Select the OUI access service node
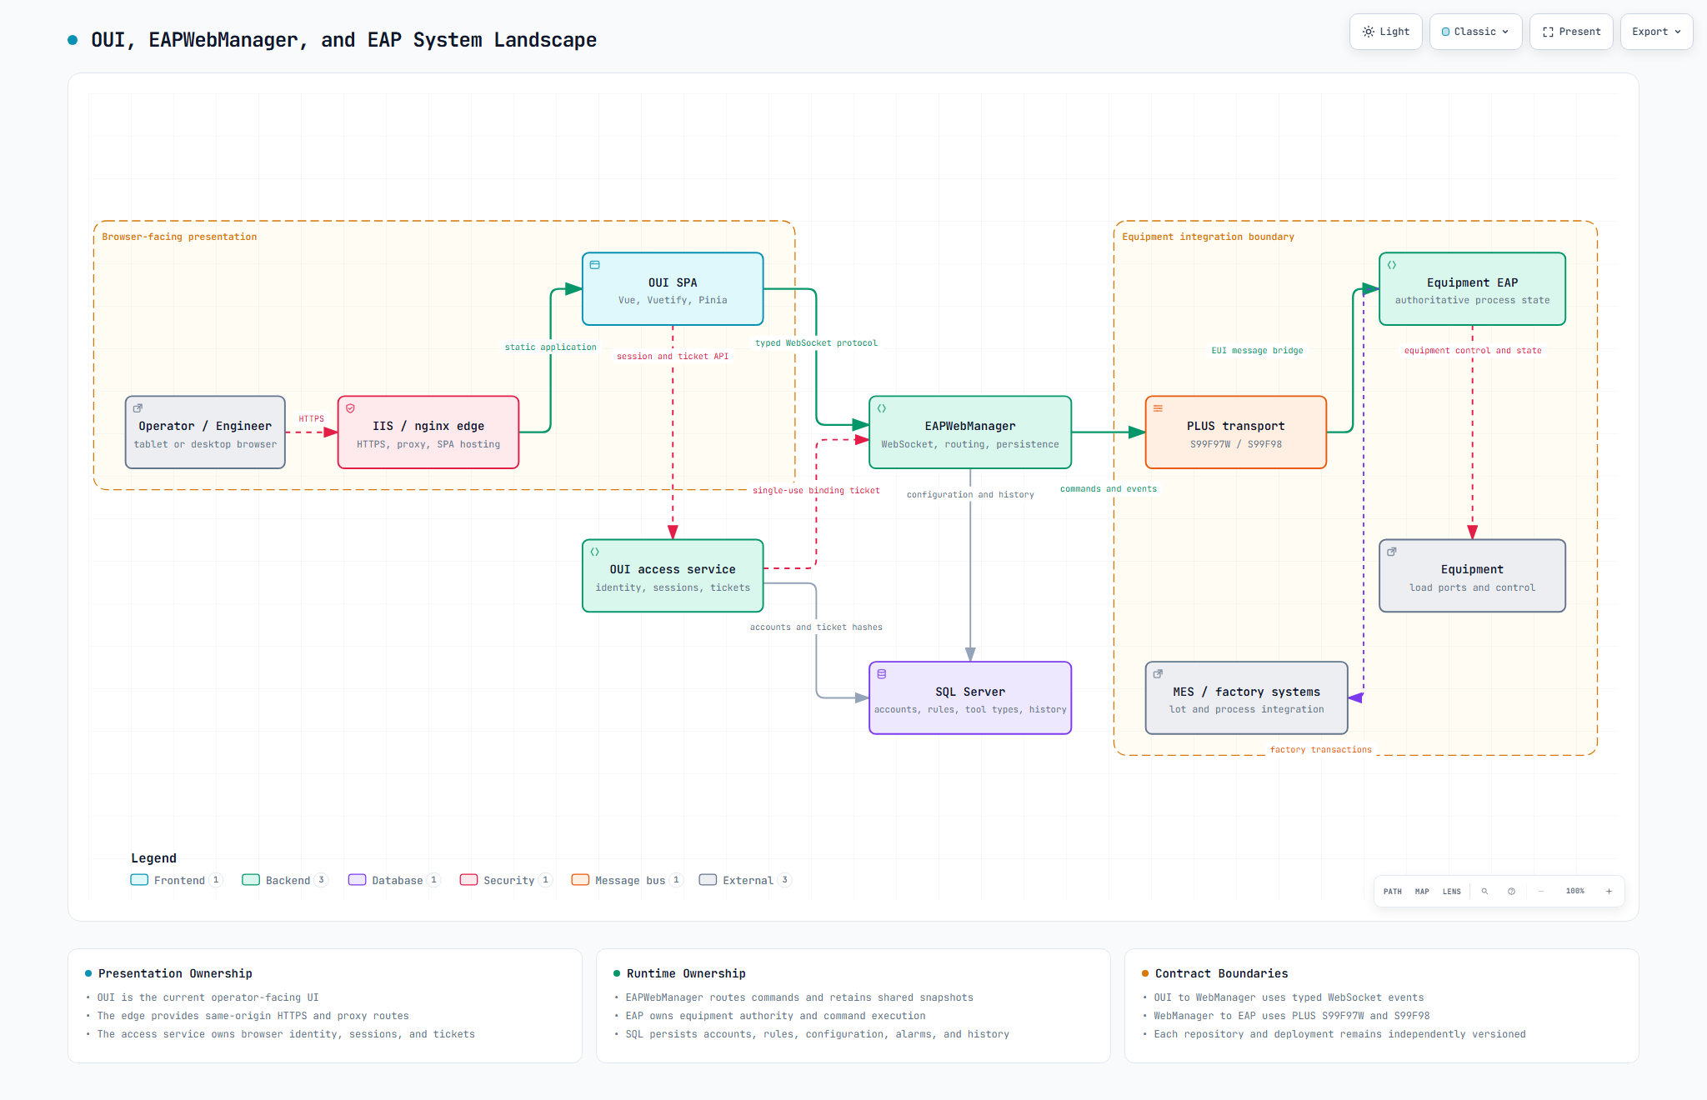The height and width of the screenshot is (1100, 1707). pos(673,576)
